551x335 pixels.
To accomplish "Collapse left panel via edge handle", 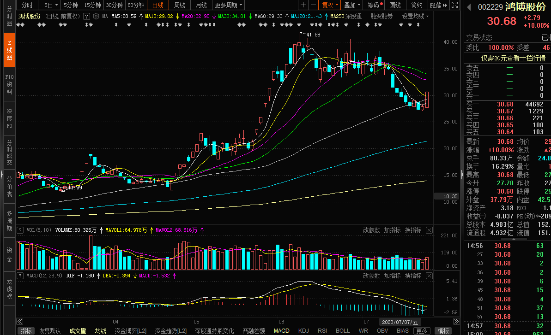I will (x=2, y=174).
